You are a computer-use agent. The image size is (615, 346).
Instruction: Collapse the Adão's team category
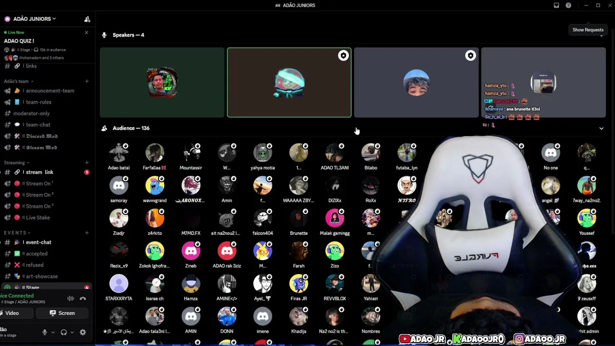[19, 81]
